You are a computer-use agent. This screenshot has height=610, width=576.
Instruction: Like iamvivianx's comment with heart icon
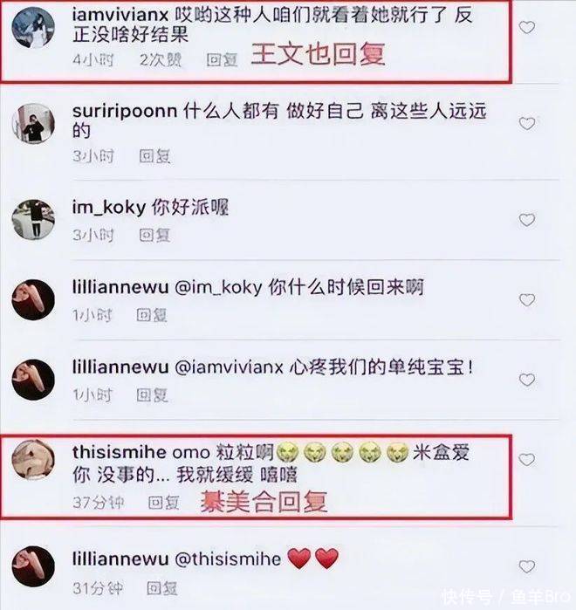(x=527, y=27)
